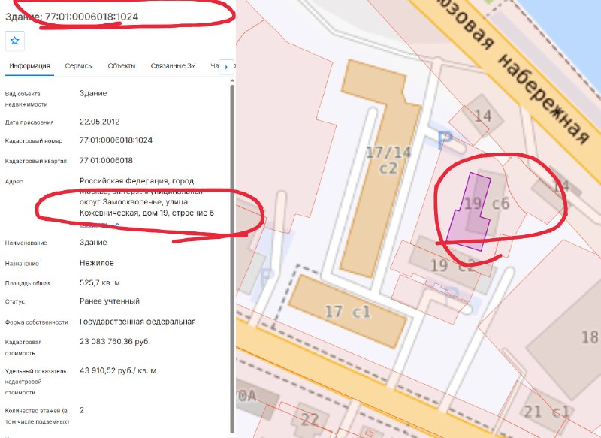Click the ownership value Государственная федеральная
The width and height of the screenshot is (601, 438).
pos(137,322)
